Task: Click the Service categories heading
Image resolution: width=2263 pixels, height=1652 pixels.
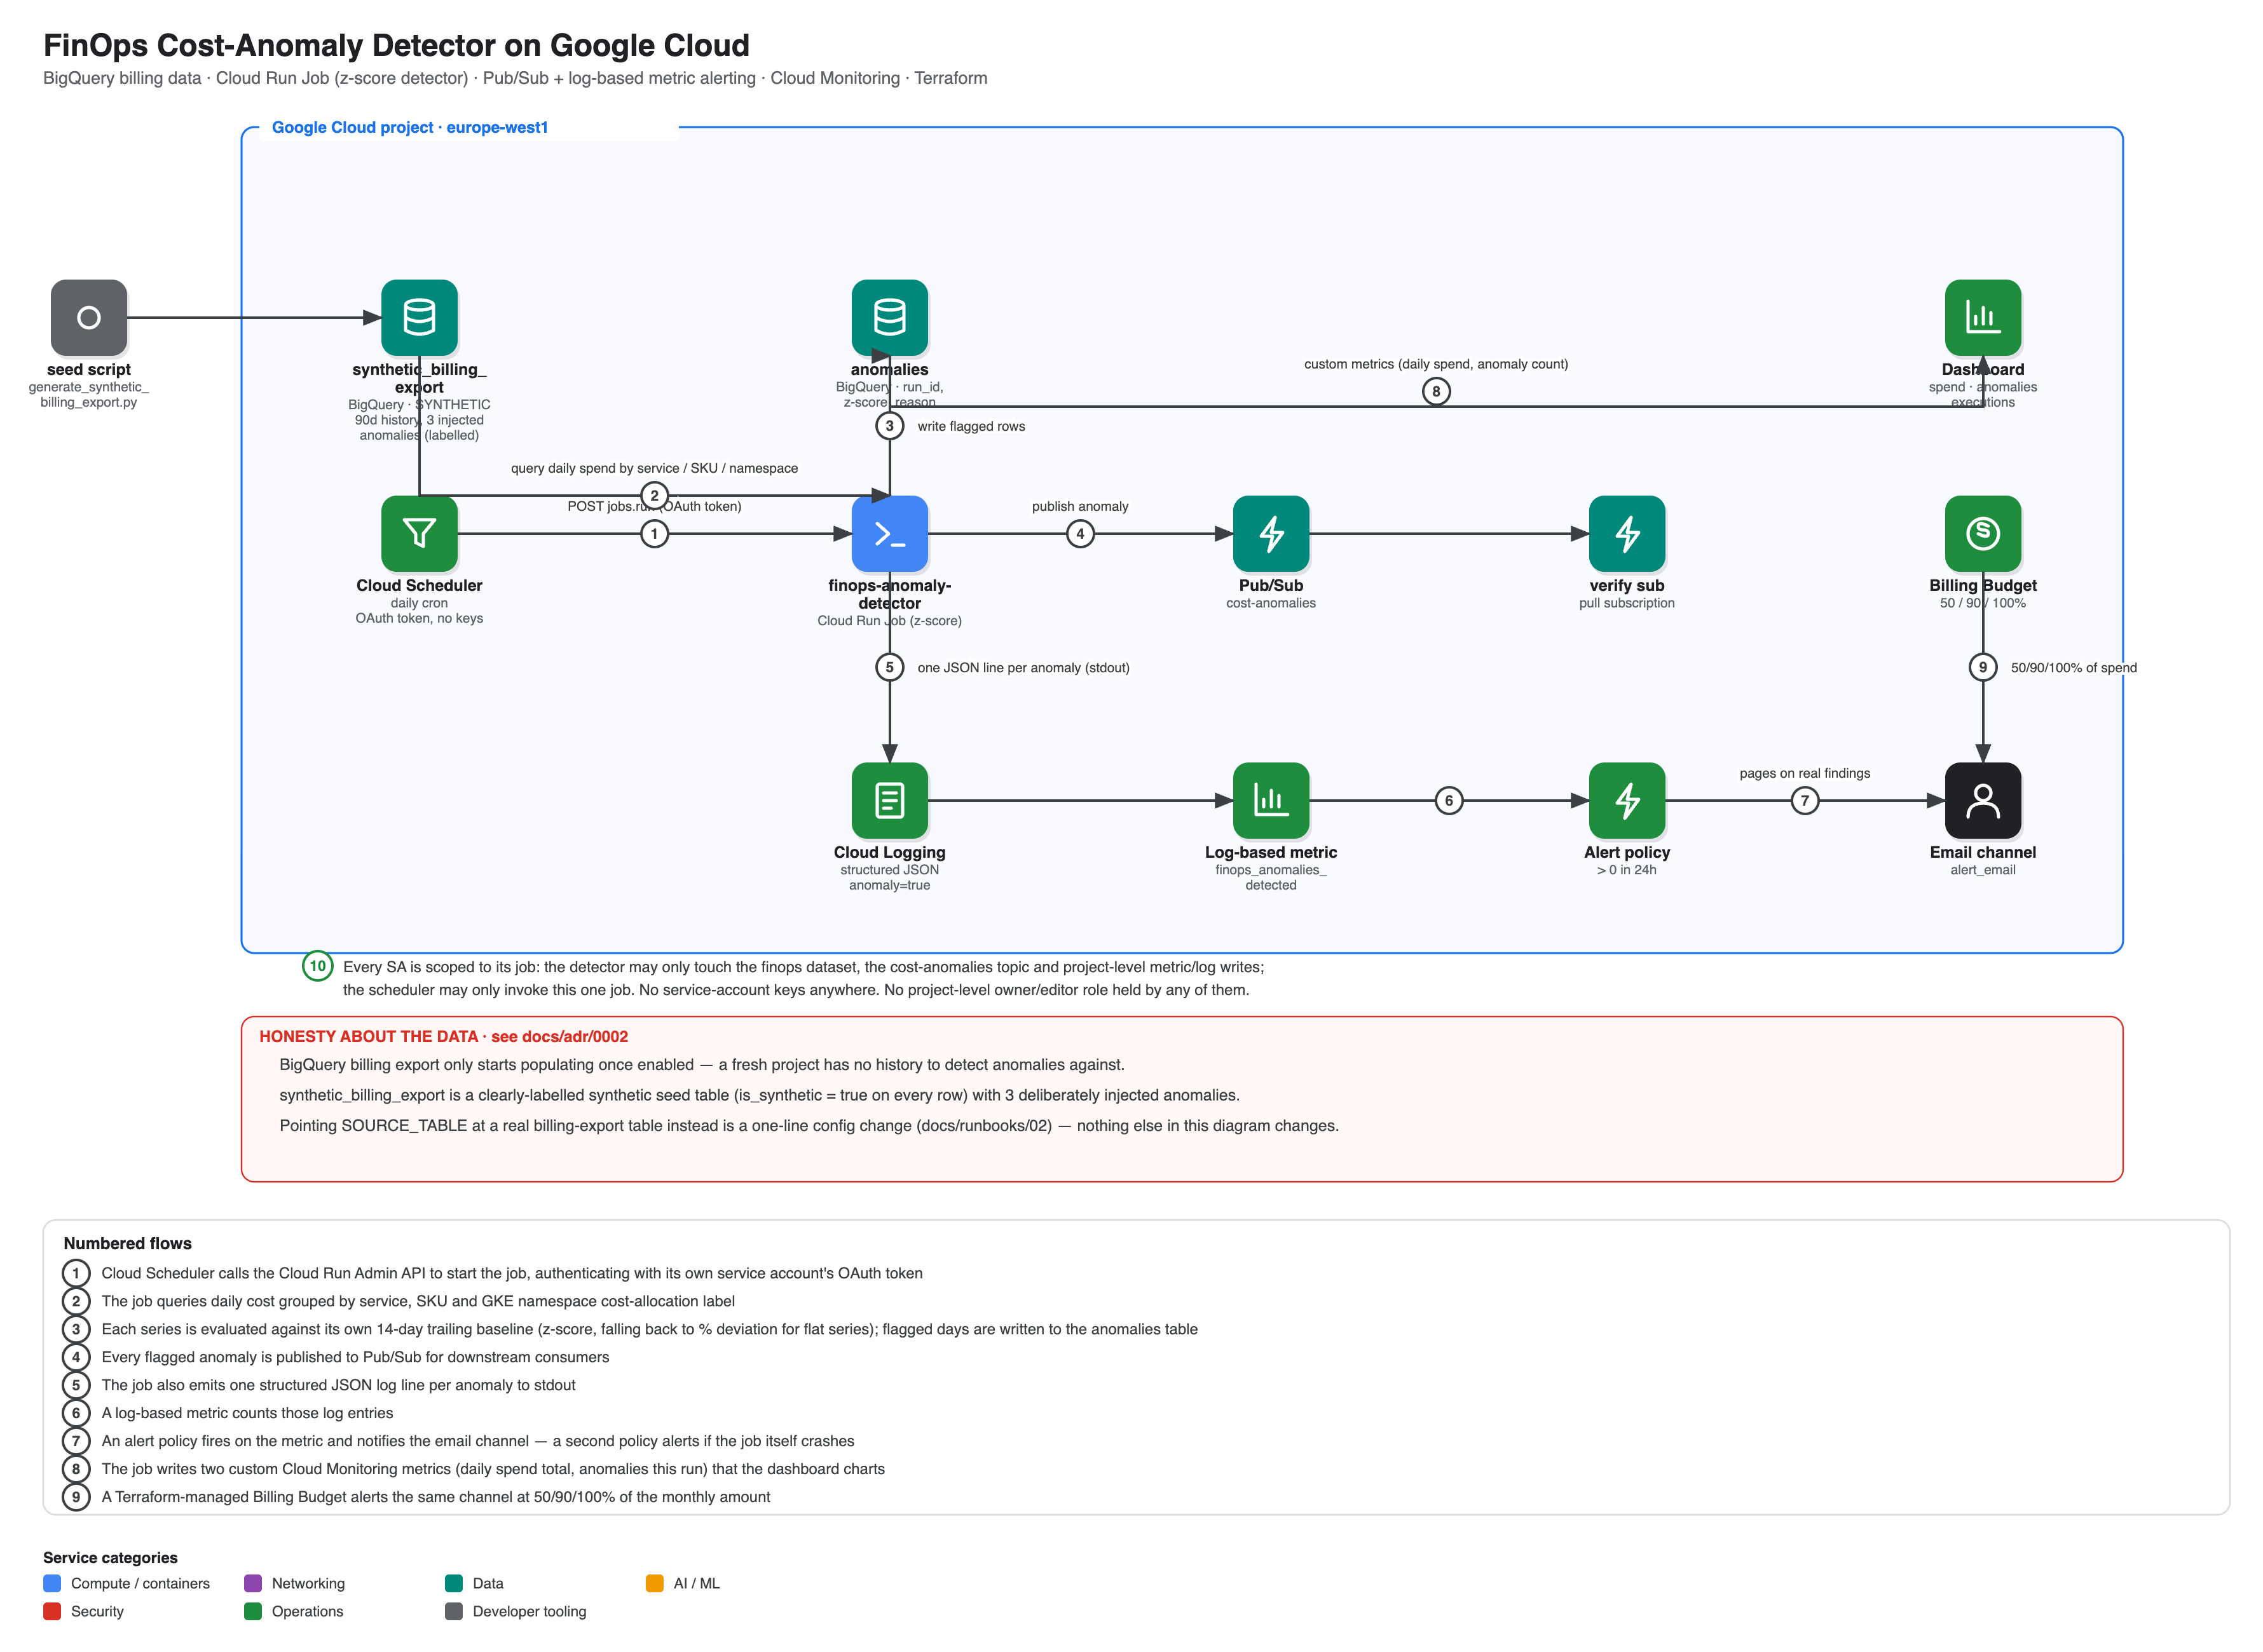Action: click(x=110, y=1558)
